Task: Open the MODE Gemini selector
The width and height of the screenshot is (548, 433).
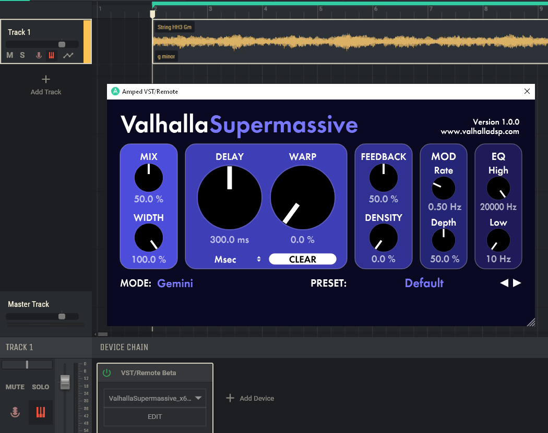Action: click(x=175, y=283)
